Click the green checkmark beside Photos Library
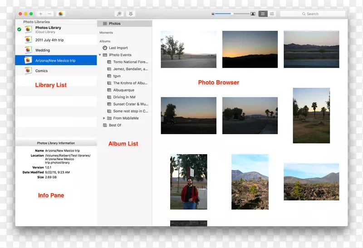 pyautogui.click(x=19, y=29)
